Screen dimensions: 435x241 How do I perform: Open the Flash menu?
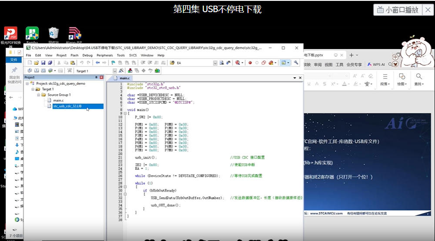[x=74, y=56]
